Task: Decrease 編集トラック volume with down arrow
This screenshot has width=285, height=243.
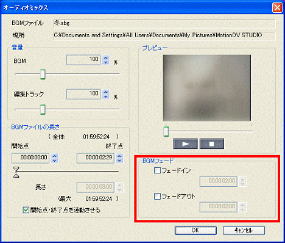Action: tap(105, 97)
